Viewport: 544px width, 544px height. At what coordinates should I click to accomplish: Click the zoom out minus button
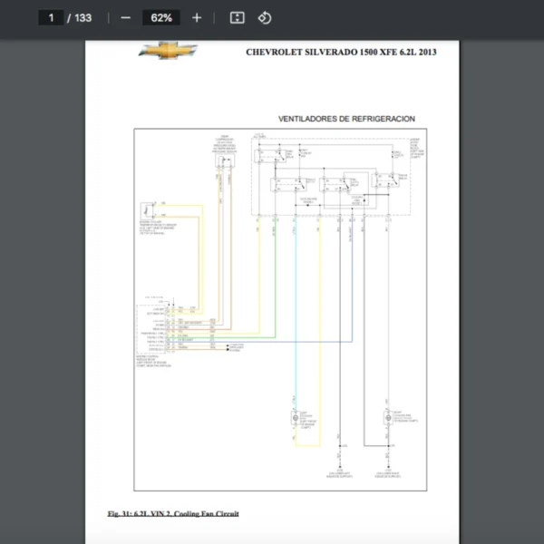pyautogui.click(x=125, y=17)
